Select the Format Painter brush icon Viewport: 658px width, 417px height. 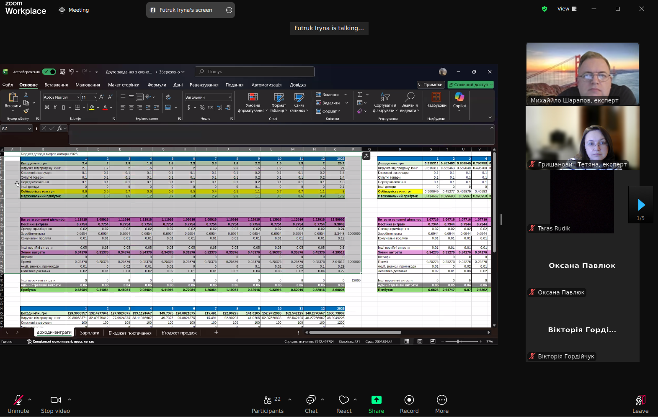point(26,111)
